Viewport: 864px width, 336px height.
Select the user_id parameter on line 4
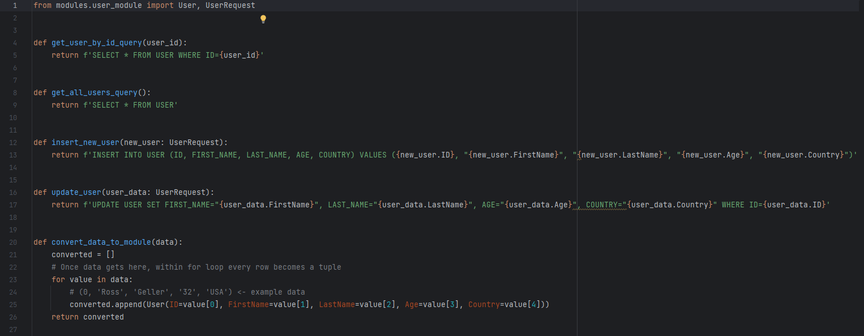click(162, 42)
